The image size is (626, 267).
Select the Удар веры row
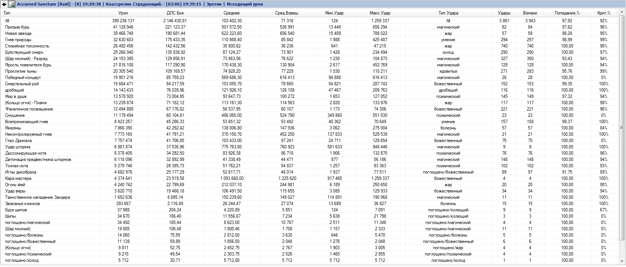(x=310, y=191)
